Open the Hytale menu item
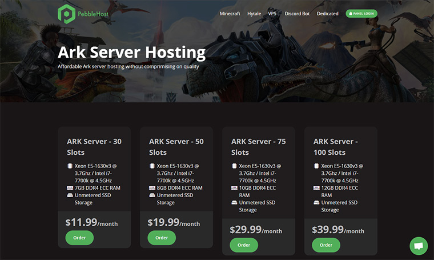 (254, 14)
